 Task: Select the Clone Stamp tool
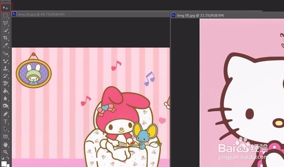coord(5,68)
